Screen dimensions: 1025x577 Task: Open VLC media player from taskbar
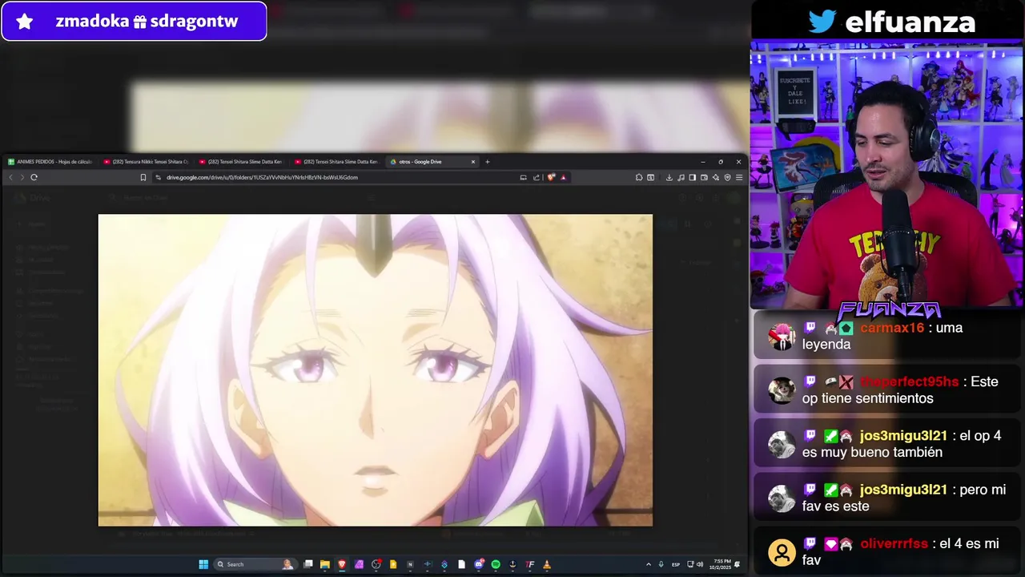548,564
